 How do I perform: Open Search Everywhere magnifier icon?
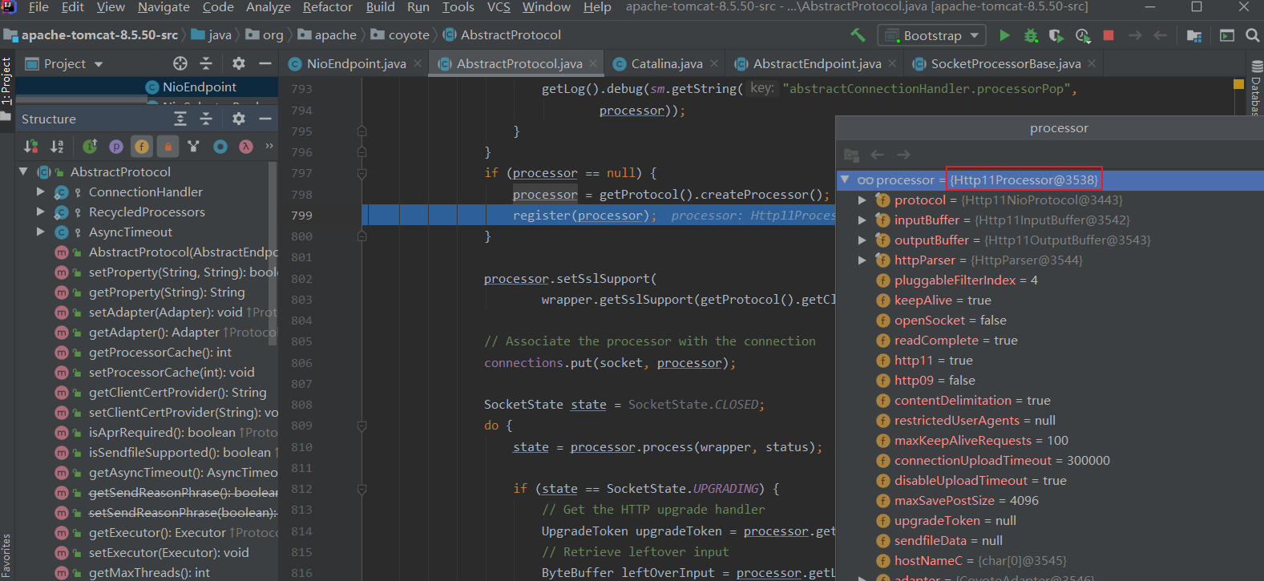point(1253,35)
